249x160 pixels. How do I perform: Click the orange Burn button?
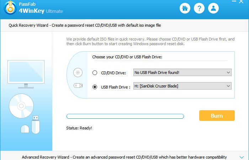point(217,116)
